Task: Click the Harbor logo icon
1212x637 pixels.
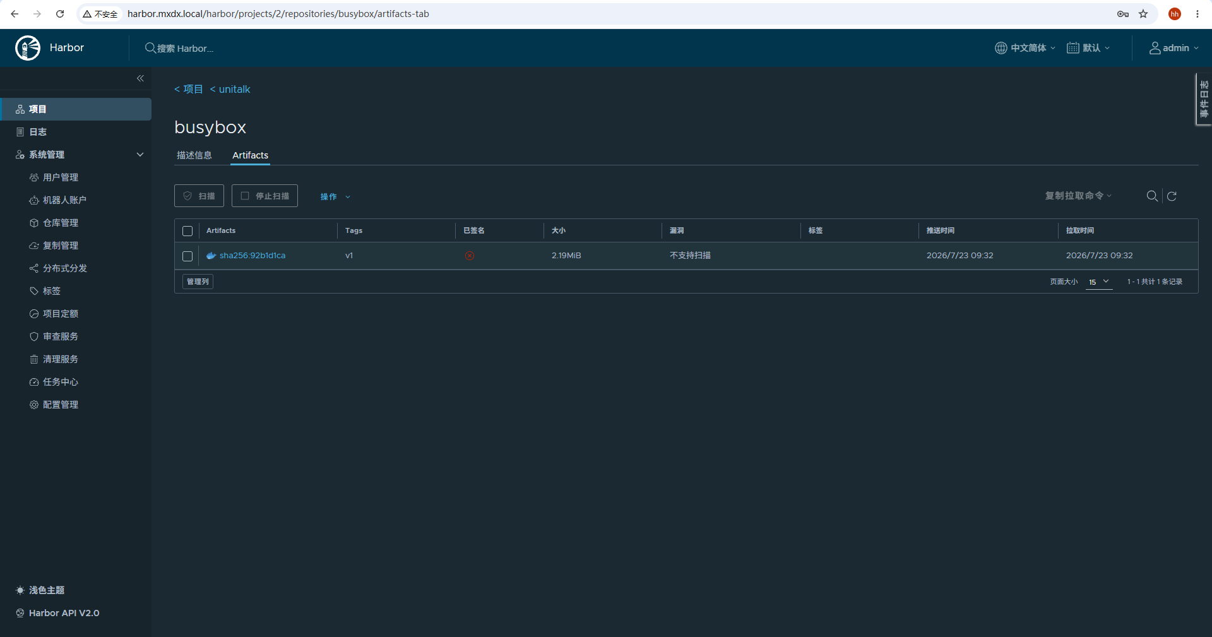Action: point(28,48)
